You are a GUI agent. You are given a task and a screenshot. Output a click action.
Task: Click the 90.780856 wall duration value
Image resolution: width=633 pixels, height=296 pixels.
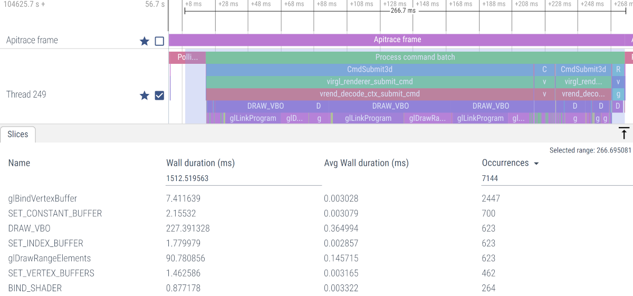click(x=186, y=259)
